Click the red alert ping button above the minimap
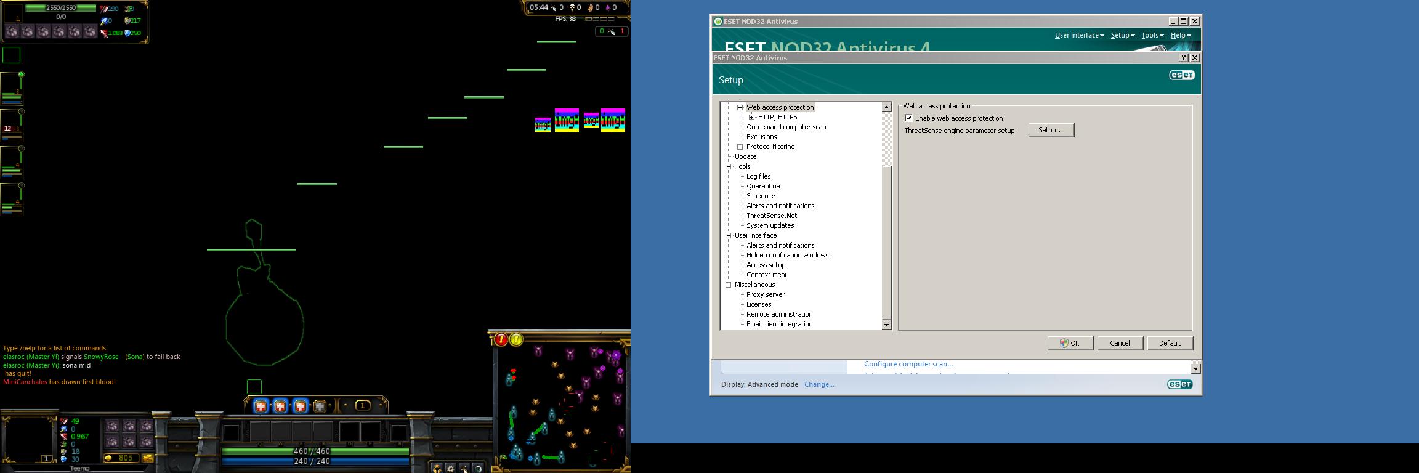The height and width of the screenshot is (473, 1419). 501,339
